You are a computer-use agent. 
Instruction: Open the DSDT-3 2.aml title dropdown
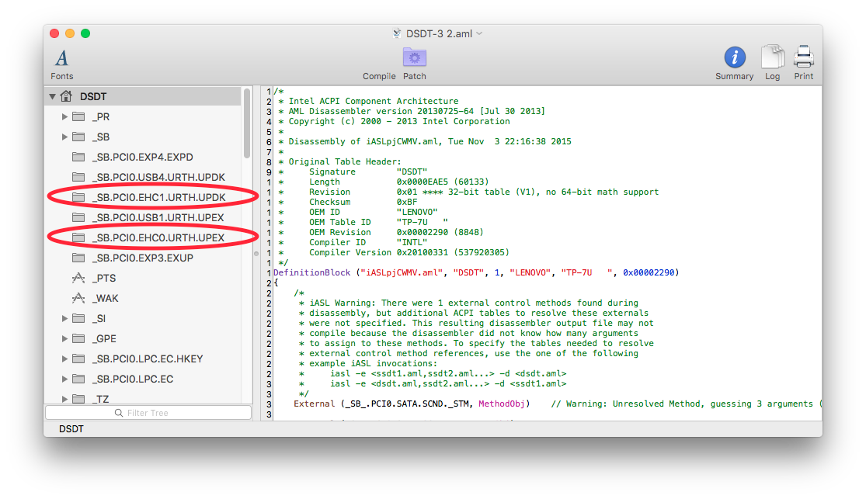point(479,33)
